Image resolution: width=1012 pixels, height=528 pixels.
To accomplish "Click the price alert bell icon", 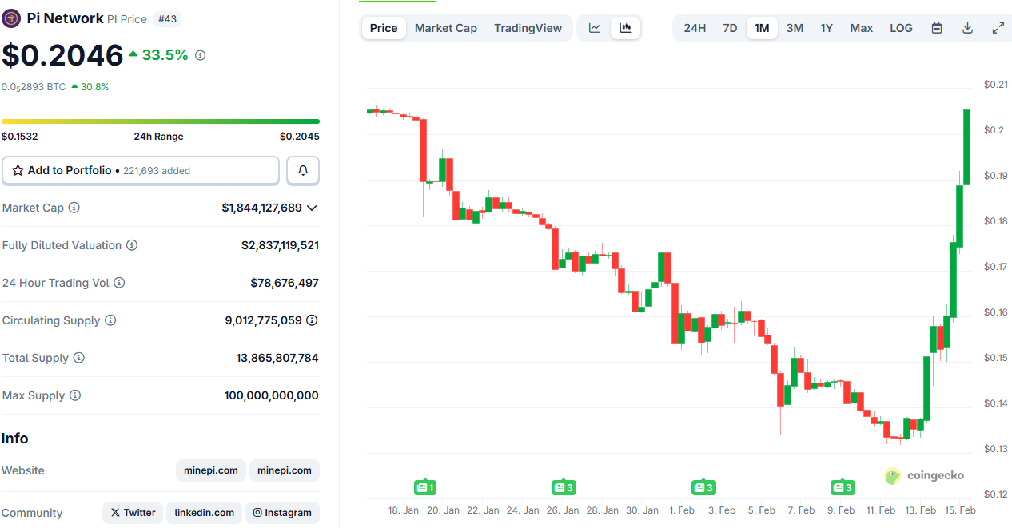I will click(302, 170).
